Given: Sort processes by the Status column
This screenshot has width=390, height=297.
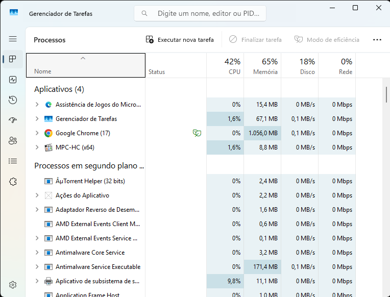Looking at the screenshot, I should [x=176, y=65].
